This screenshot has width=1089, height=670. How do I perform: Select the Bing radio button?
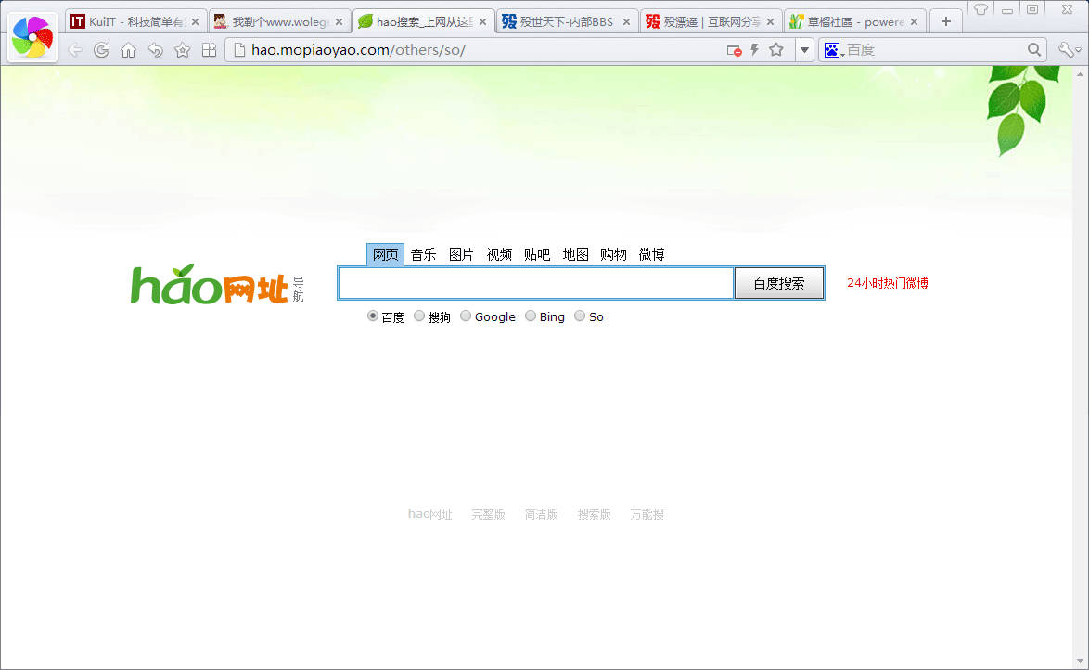(531, 316)
